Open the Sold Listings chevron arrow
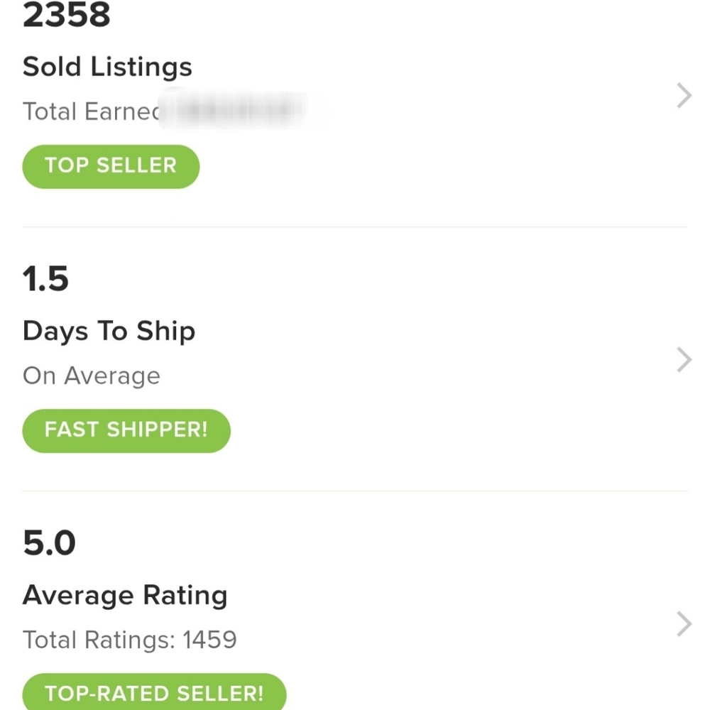The height and width of the screenshot is (710, 710). point(684,95)
